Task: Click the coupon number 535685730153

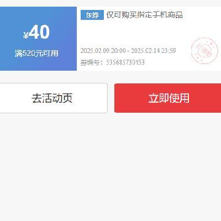Action: click(125, 62)
